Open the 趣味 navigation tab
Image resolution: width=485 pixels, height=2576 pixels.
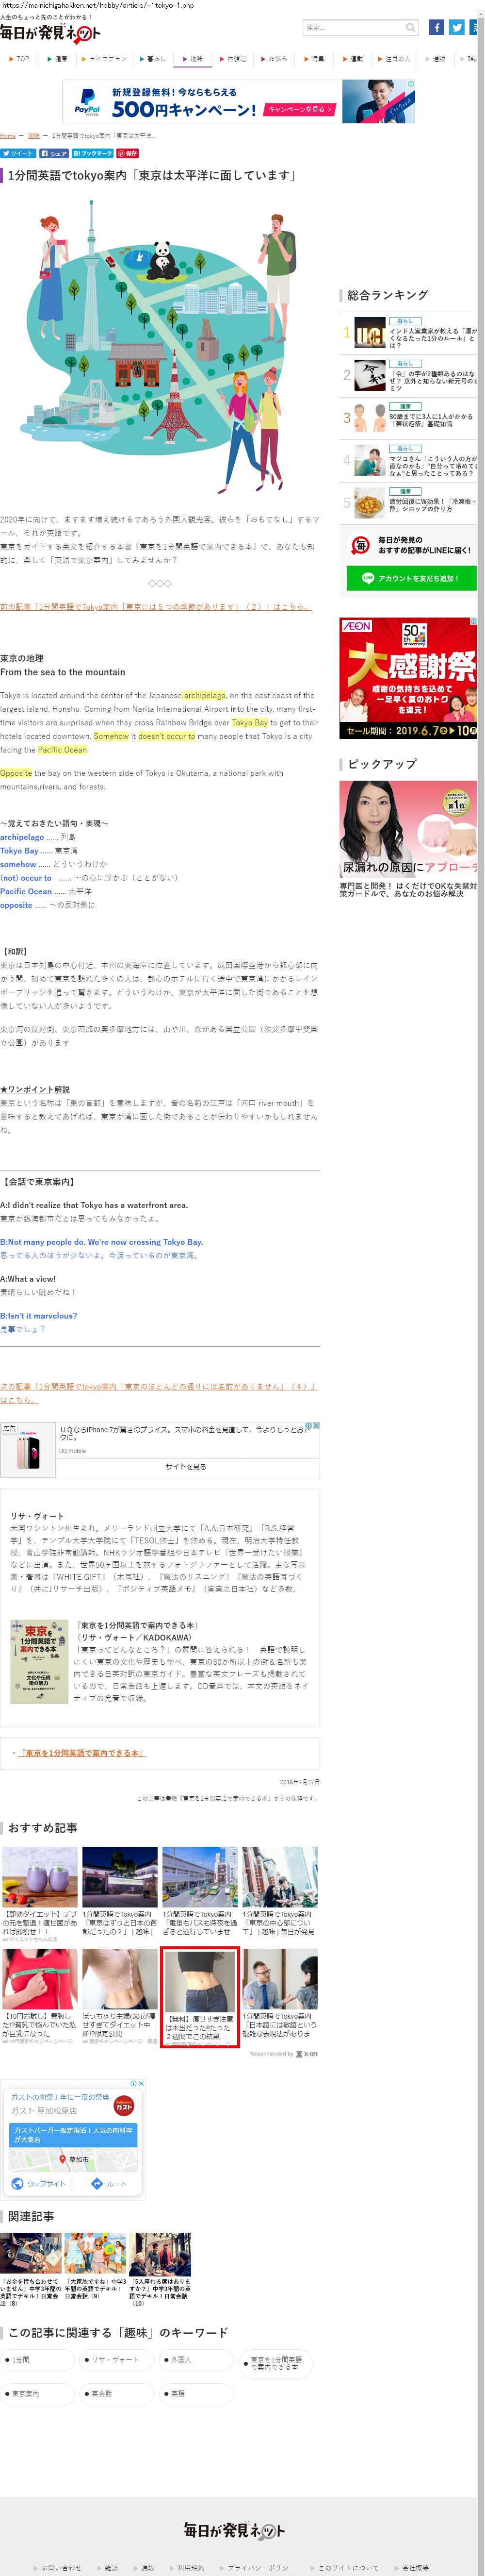click(x=194, y=59)
